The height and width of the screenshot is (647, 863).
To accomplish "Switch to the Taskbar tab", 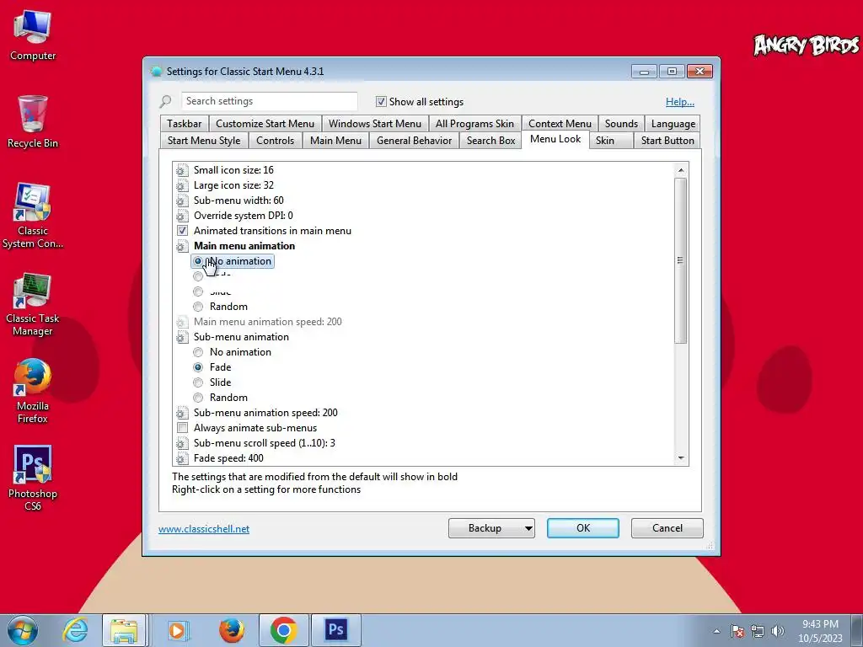I will tap(185, 124).
